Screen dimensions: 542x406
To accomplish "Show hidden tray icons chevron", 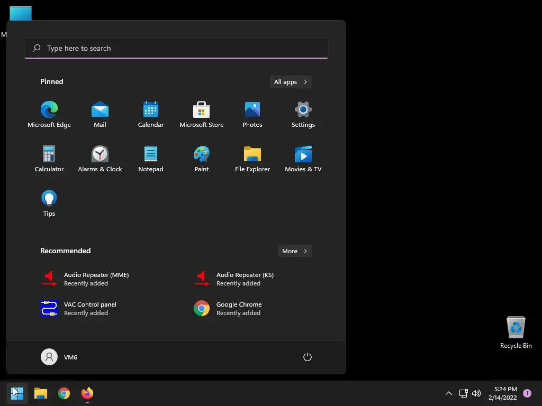I will coord(449,393).
